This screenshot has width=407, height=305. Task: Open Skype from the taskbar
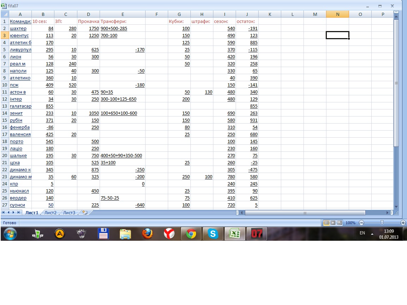213,234
